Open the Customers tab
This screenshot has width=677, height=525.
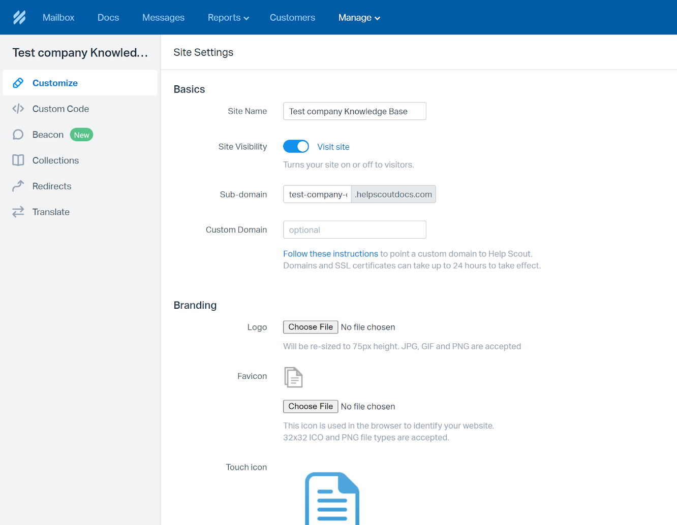(292, 17)
